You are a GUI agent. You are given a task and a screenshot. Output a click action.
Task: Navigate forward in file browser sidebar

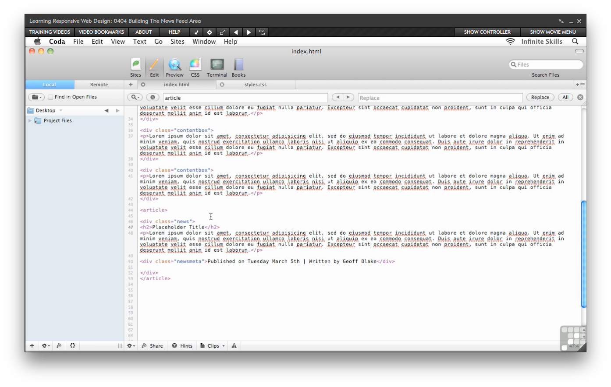tap(117, 110)
